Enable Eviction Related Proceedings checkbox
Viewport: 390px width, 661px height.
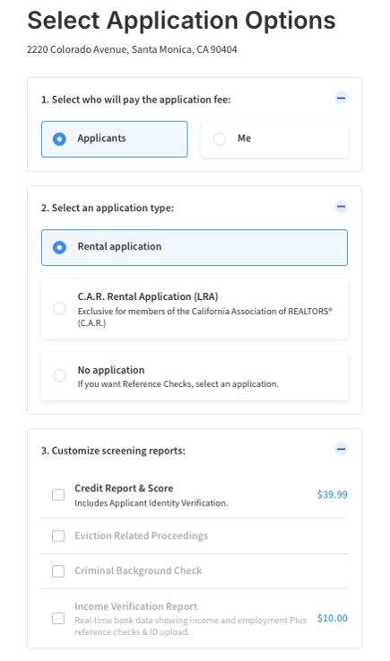[x=58, y=536]
